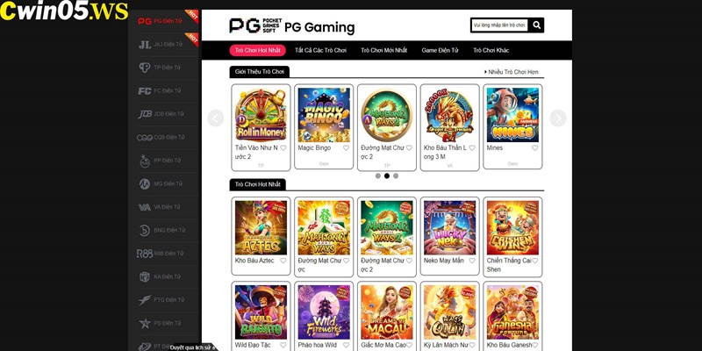Favorite Magic Bingo with heart icon
This screenshot has width=702, height=351.
(346, 147)
